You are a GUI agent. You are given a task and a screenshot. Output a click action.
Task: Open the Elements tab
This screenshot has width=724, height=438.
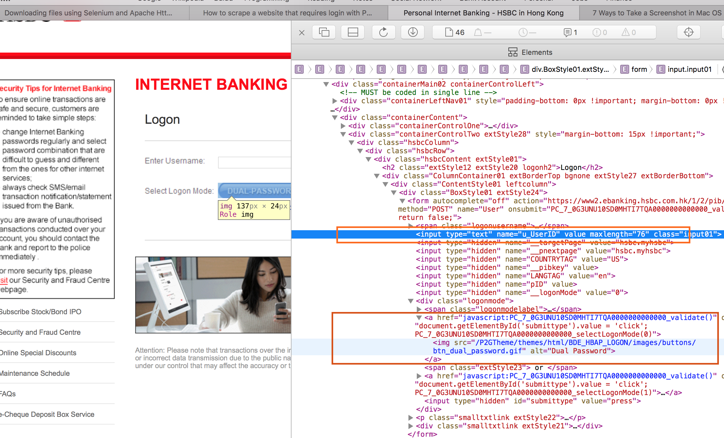[530, 52]
